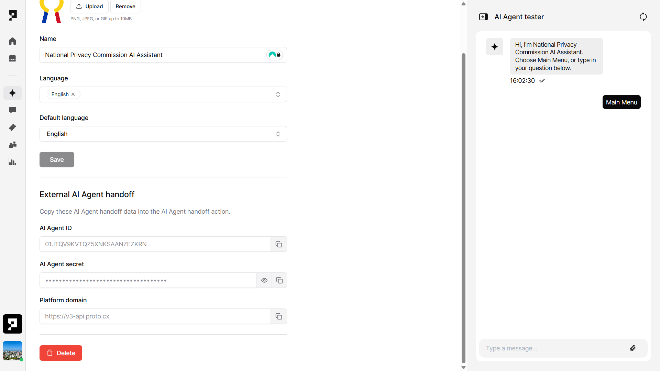Click the attachment paperclip in chat

pos(633,348)
